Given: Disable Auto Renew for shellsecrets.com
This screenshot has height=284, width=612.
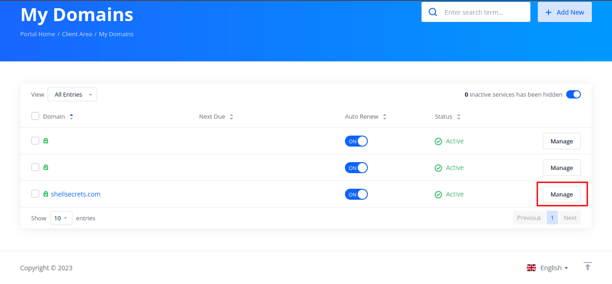Looking at the screenshot, I should click(356, 194).
